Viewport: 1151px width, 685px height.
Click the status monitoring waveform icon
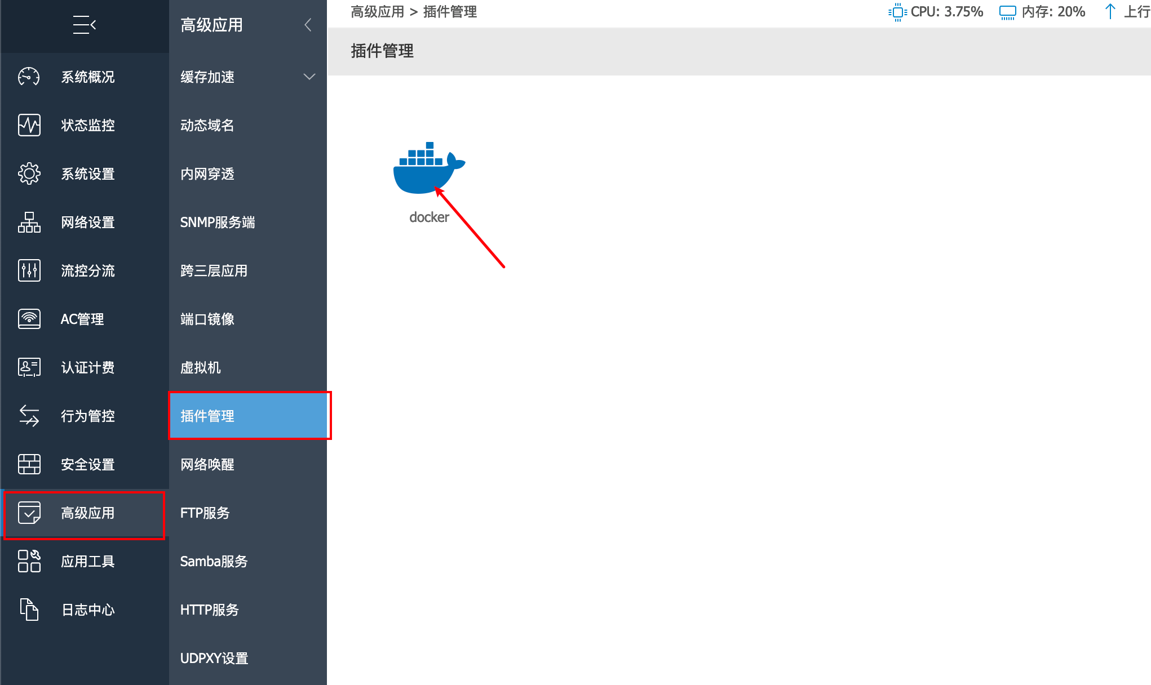pos(29,125)
